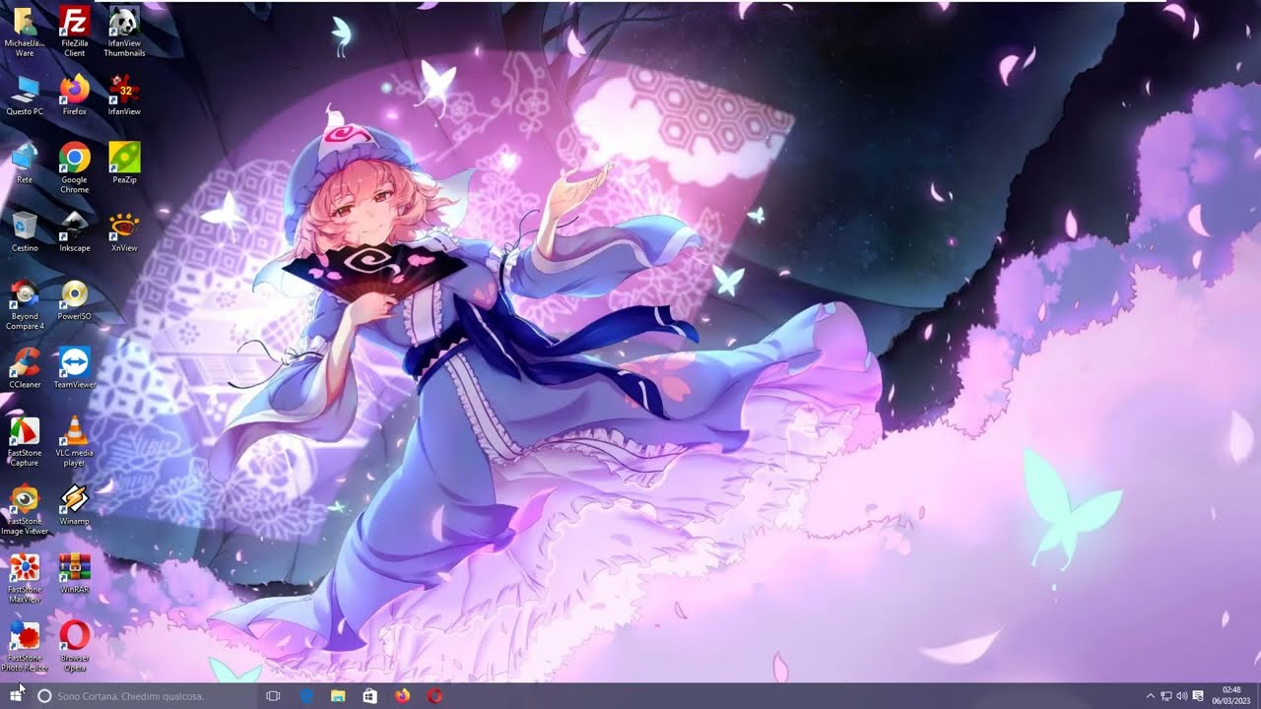
Task: Launch Winamp from the desktop
Action: click(74, 504)
